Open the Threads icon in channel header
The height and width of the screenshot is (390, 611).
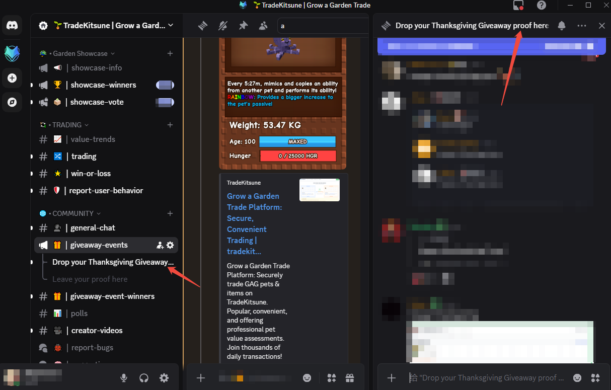[203, 26]
